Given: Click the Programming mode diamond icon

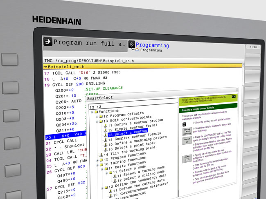Looking at the screenshot, I should coord(132,44).
